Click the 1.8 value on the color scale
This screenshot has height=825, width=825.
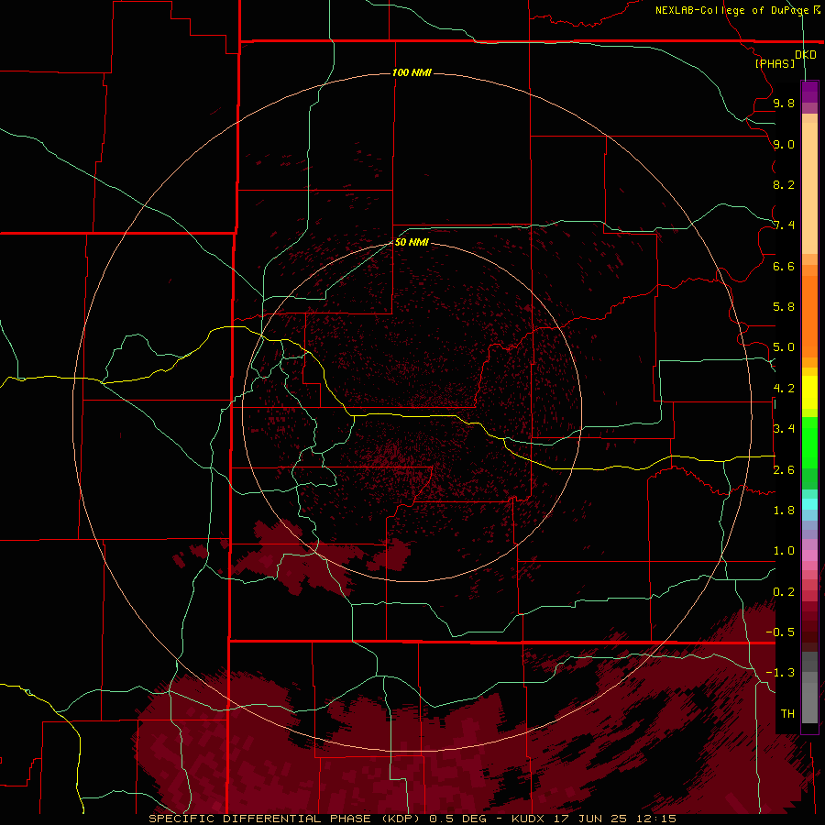point(784,511)
